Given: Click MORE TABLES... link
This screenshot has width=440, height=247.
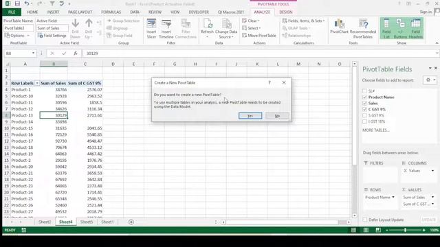Looking at the screenshot, I should click(376, 130).
